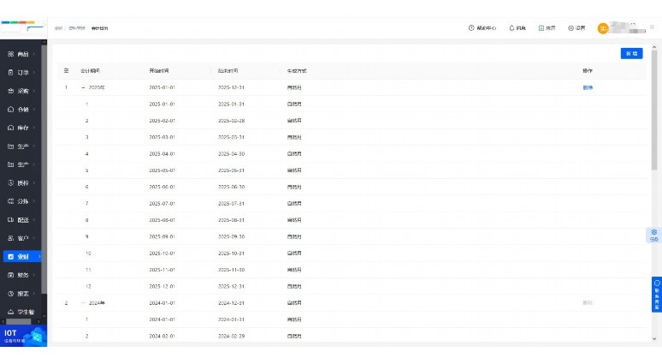Screen dimensions: 662x364
Task: Click the 设置 text in the header
Action: click(580, 28)
